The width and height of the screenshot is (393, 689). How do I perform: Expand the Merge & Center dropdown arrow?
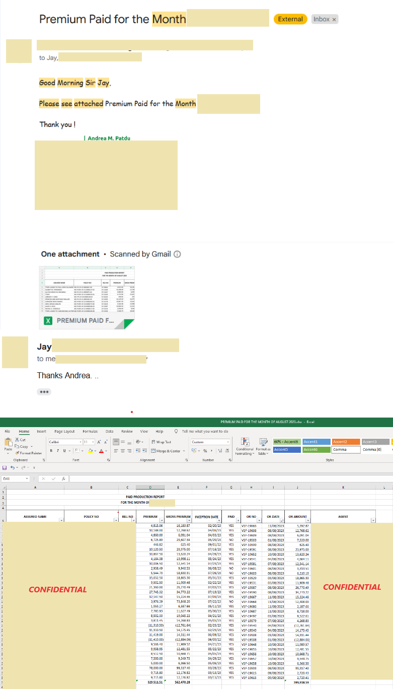[184, 451]
